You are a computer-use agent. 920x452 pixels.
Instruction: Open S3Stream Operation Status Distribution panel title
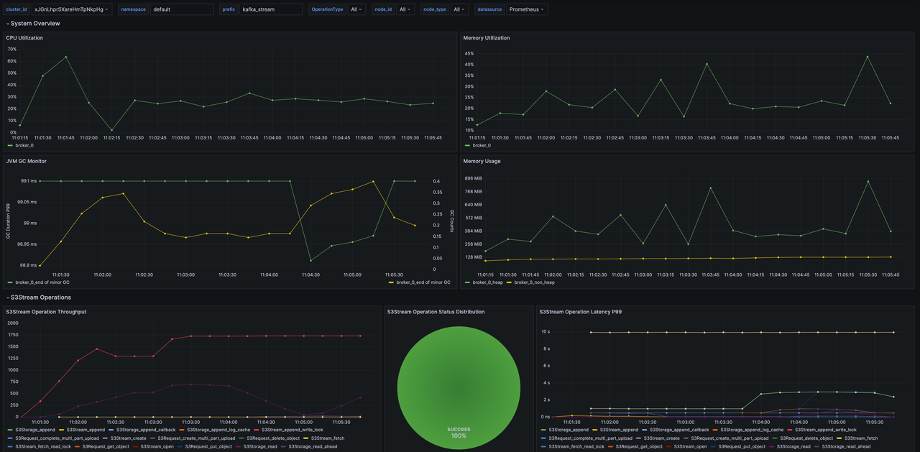(436, 312)
